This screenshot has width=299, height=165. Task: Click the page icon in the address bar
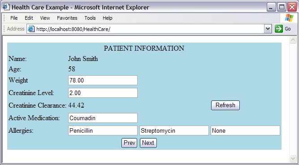point(31,29)
